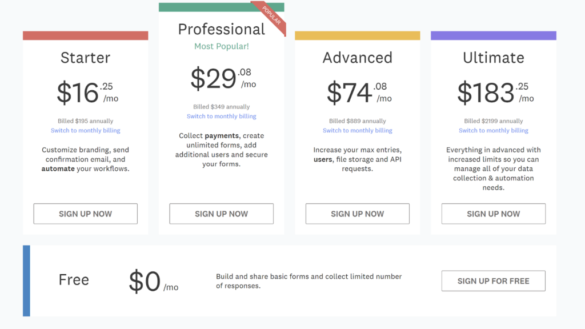585x329 pixels.
Task: Click the purple bar above Ultimate
Action: 493,35
